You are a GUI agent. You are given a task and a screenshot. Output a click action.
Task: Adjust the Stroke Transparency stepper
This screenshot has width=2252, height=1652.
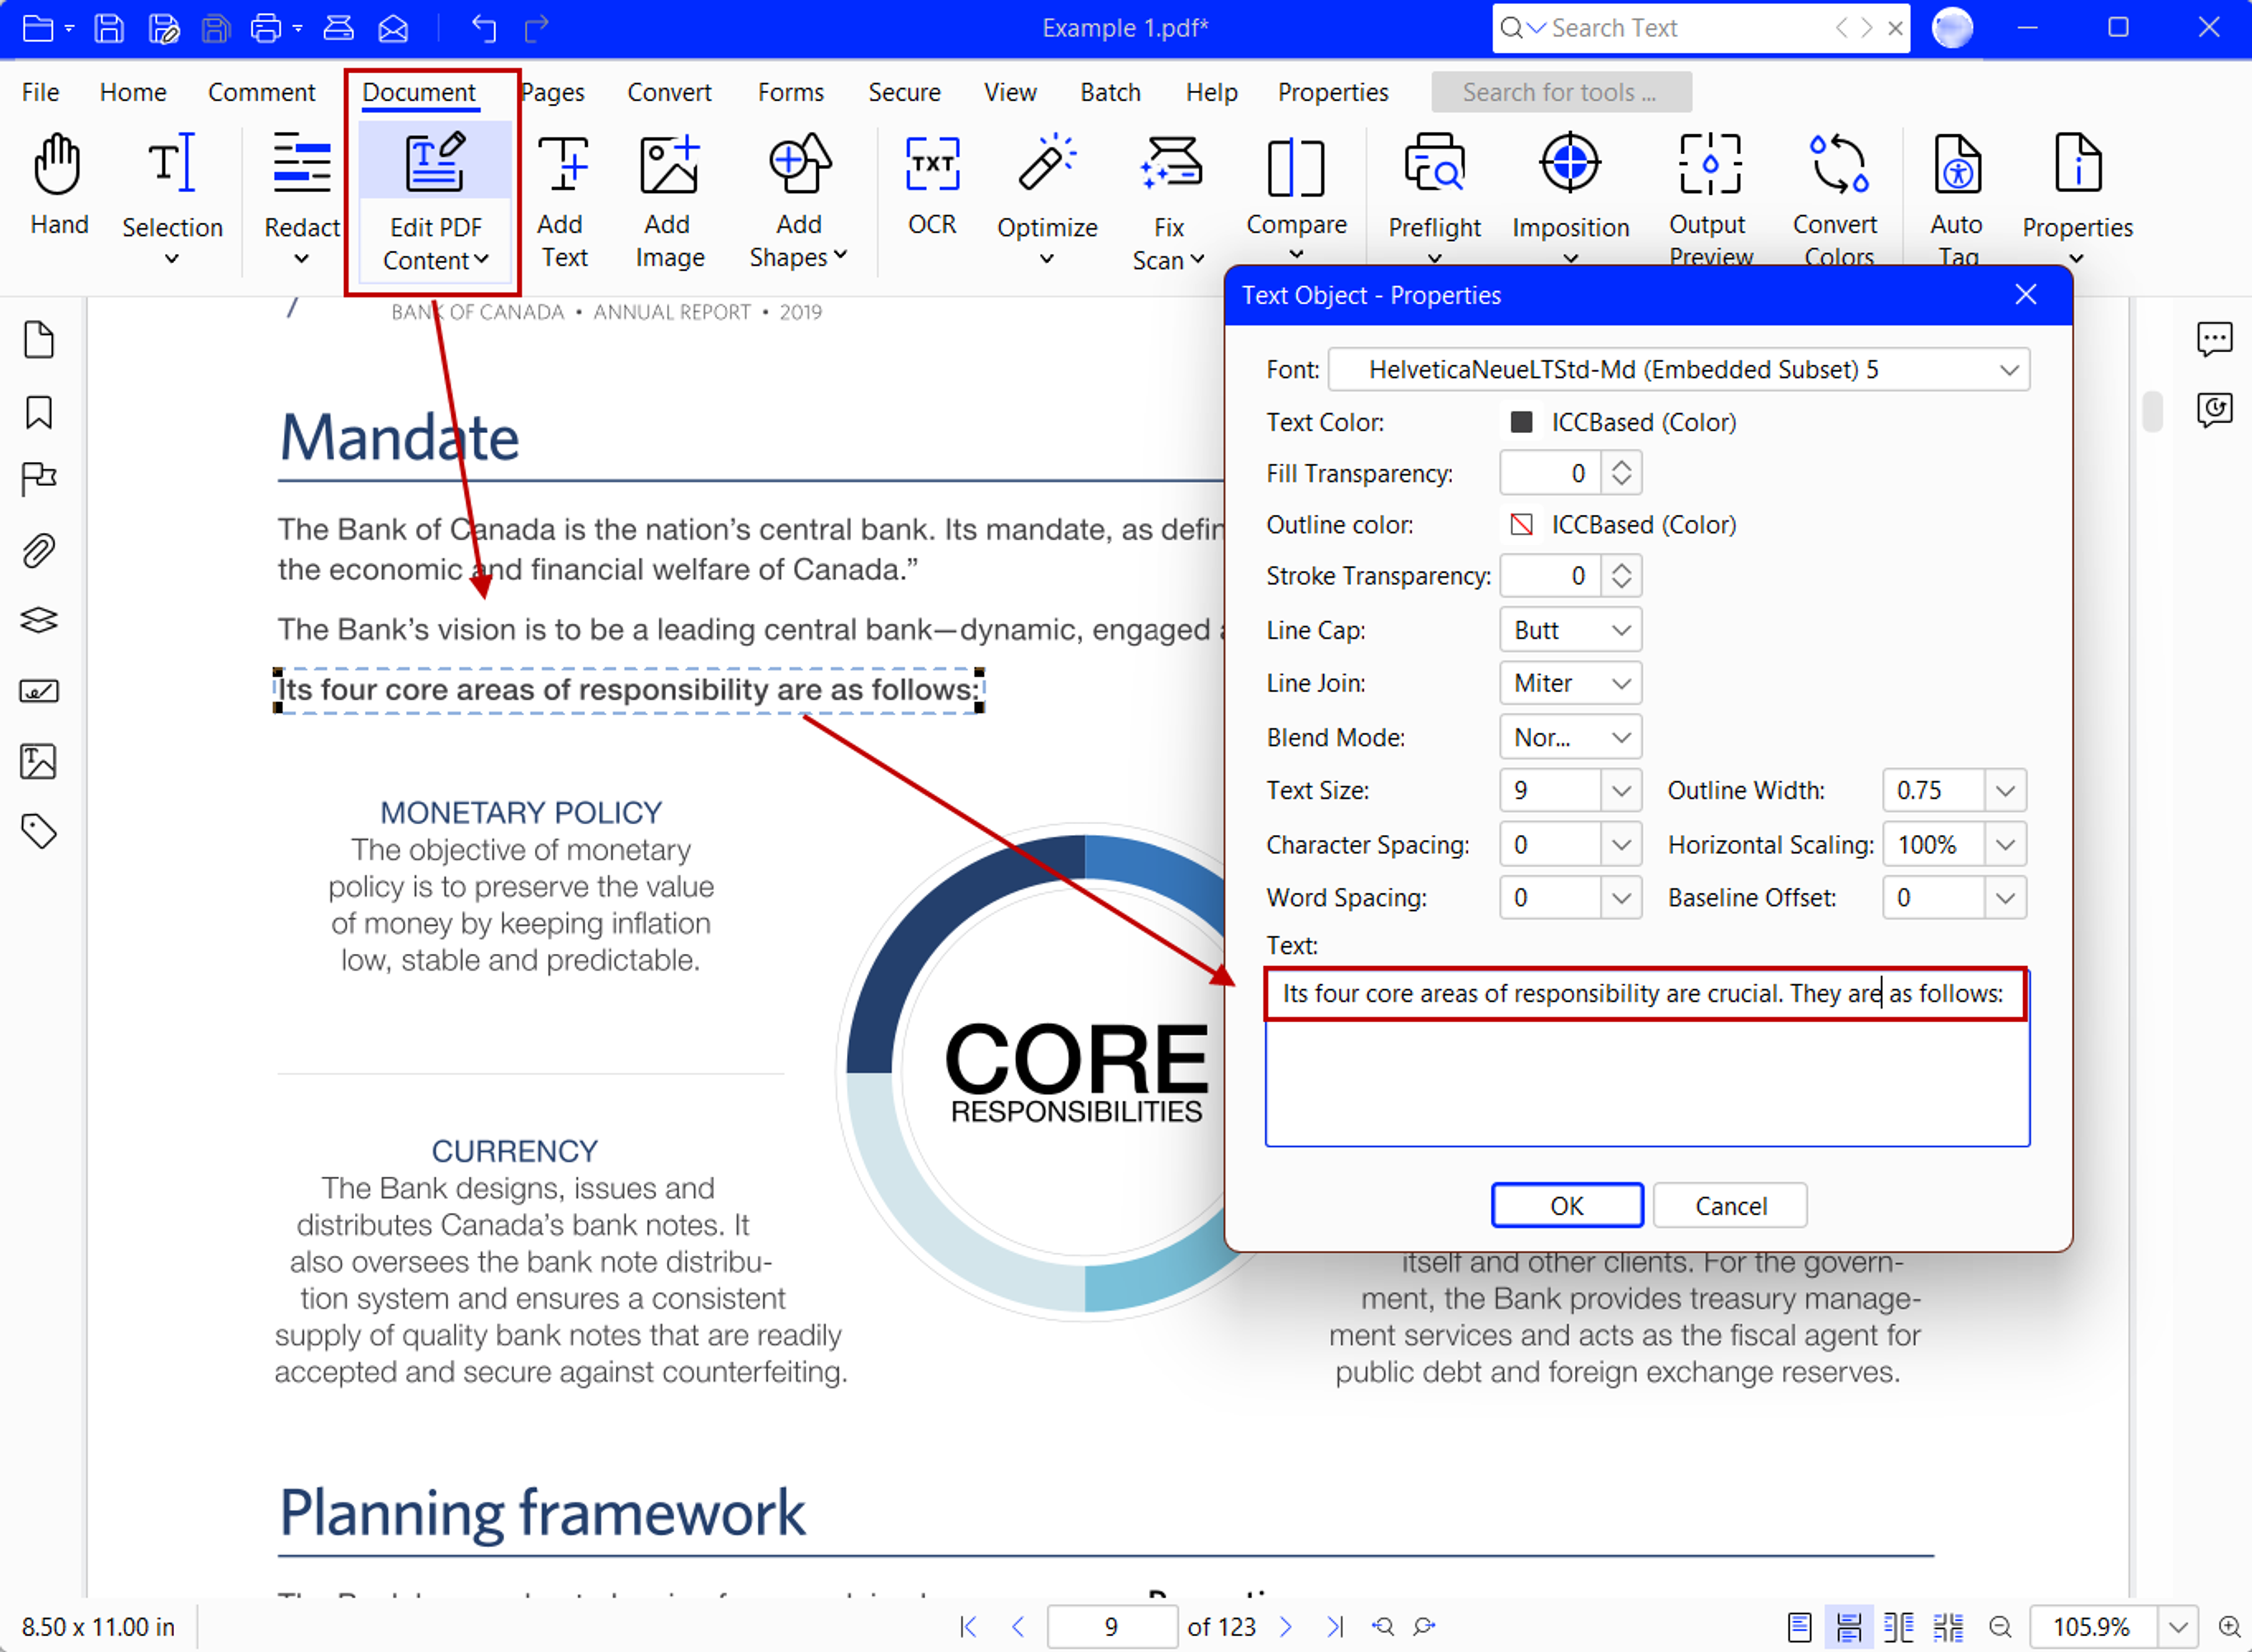pyautogui.click(x=1622, y=576)
